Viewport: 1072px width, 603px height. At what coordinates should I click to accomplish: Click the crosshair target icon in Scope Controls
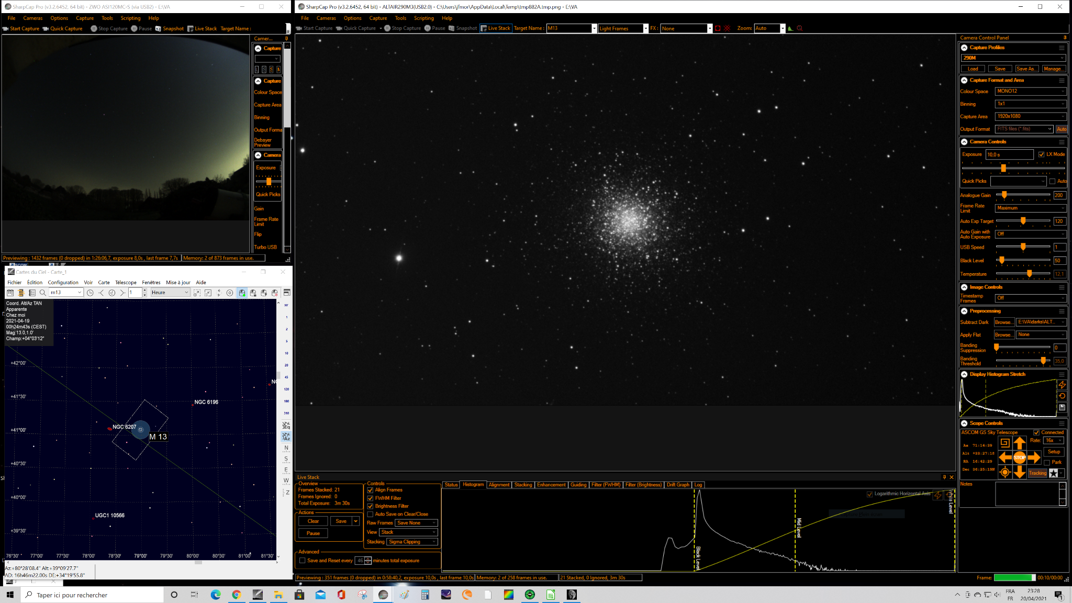coord(1004,472)
